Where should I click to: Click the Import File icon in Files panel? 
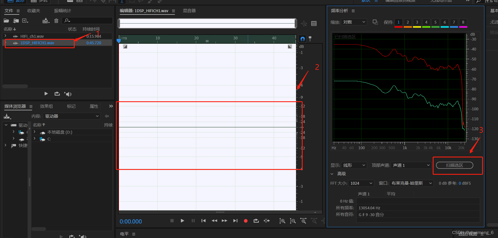coord(16,21)
